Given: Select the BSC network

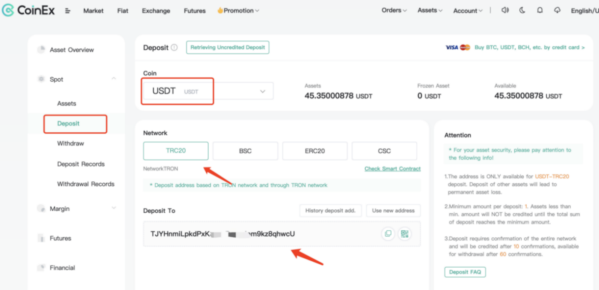Looking at the screenshot, I should click(x=245, y=151).
